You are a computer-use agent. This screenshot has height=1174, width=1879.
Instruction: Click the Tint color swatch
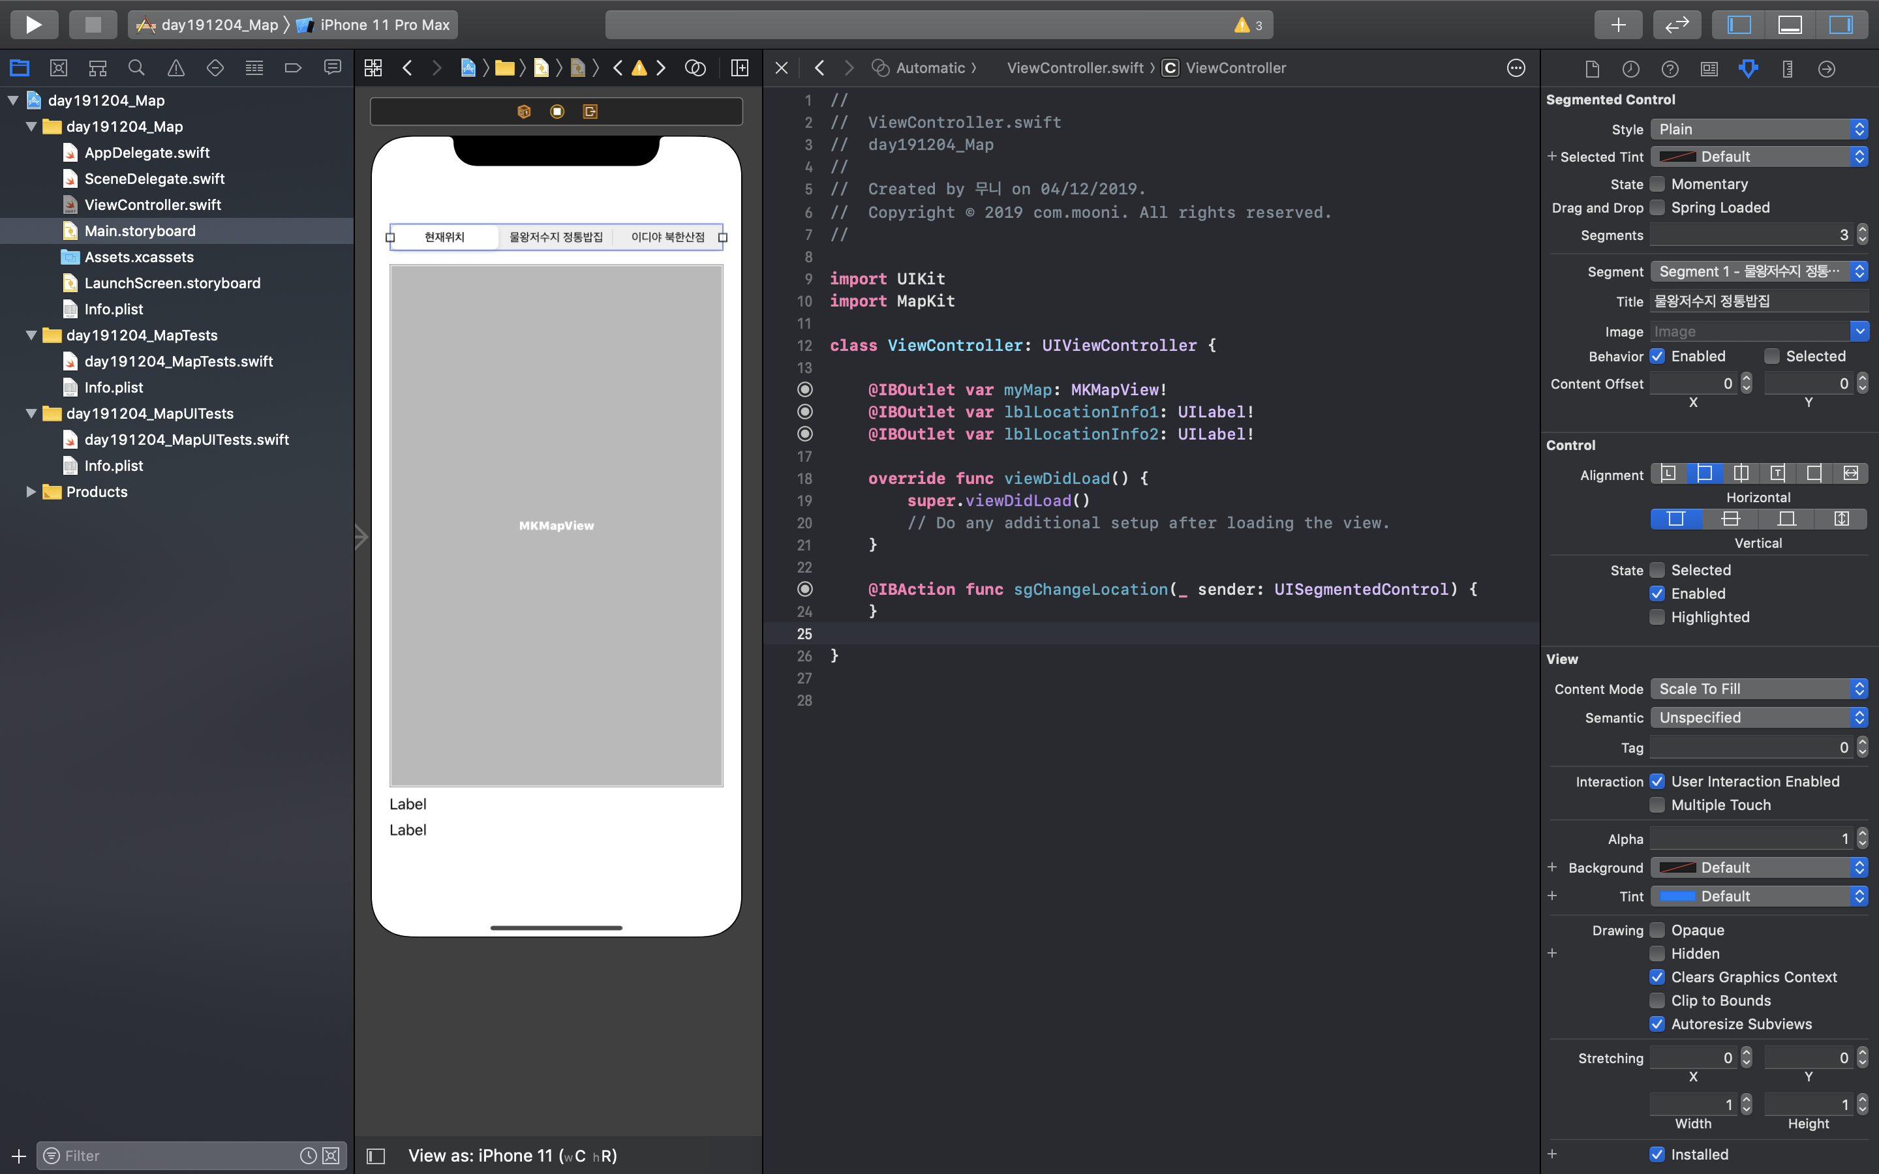pyautogui.click(x=1677, y=896)
